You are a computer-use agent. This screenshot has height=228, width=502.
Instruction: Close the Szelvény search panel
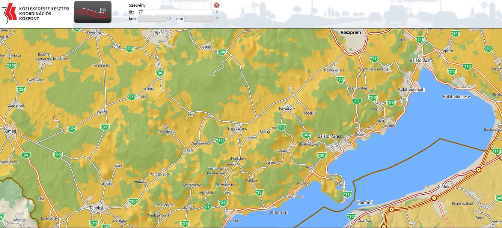(x=216, y=5)
